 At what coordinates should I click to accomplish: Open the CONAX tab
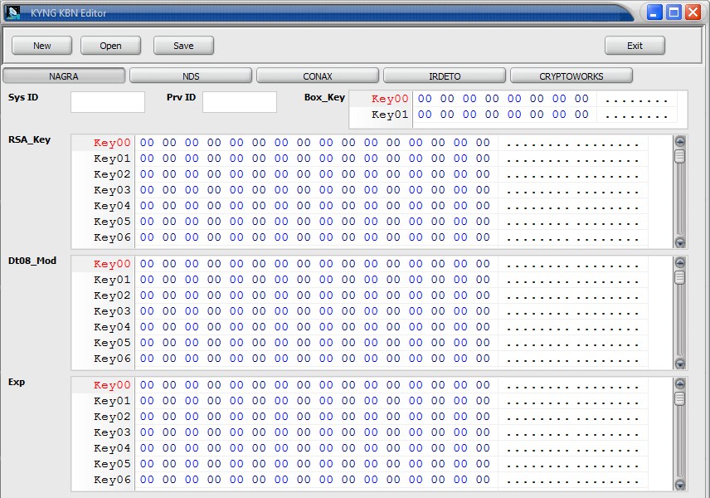point(318,76)
